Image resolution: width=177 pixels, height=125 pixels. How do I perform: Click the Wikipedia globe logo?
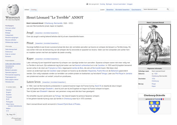[x=13, y=9]
